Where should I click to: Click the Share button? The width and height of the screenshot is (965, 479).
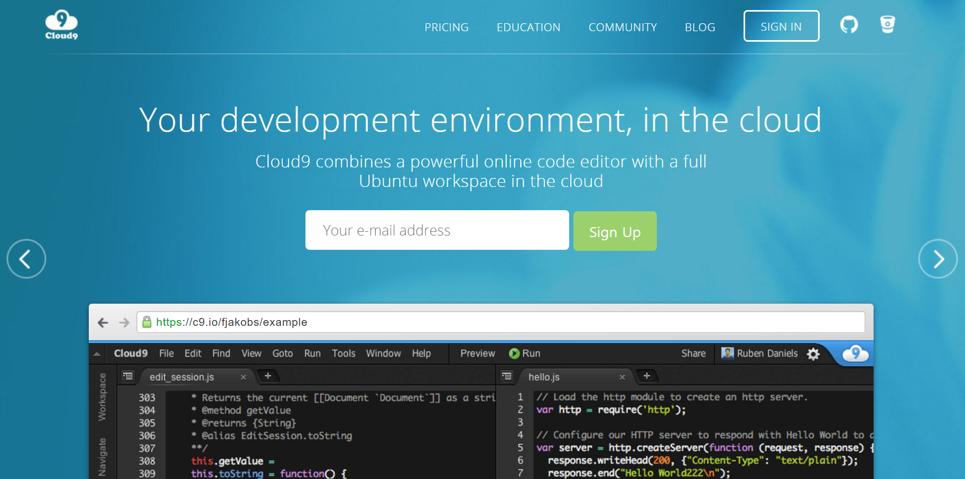point(693,353)
